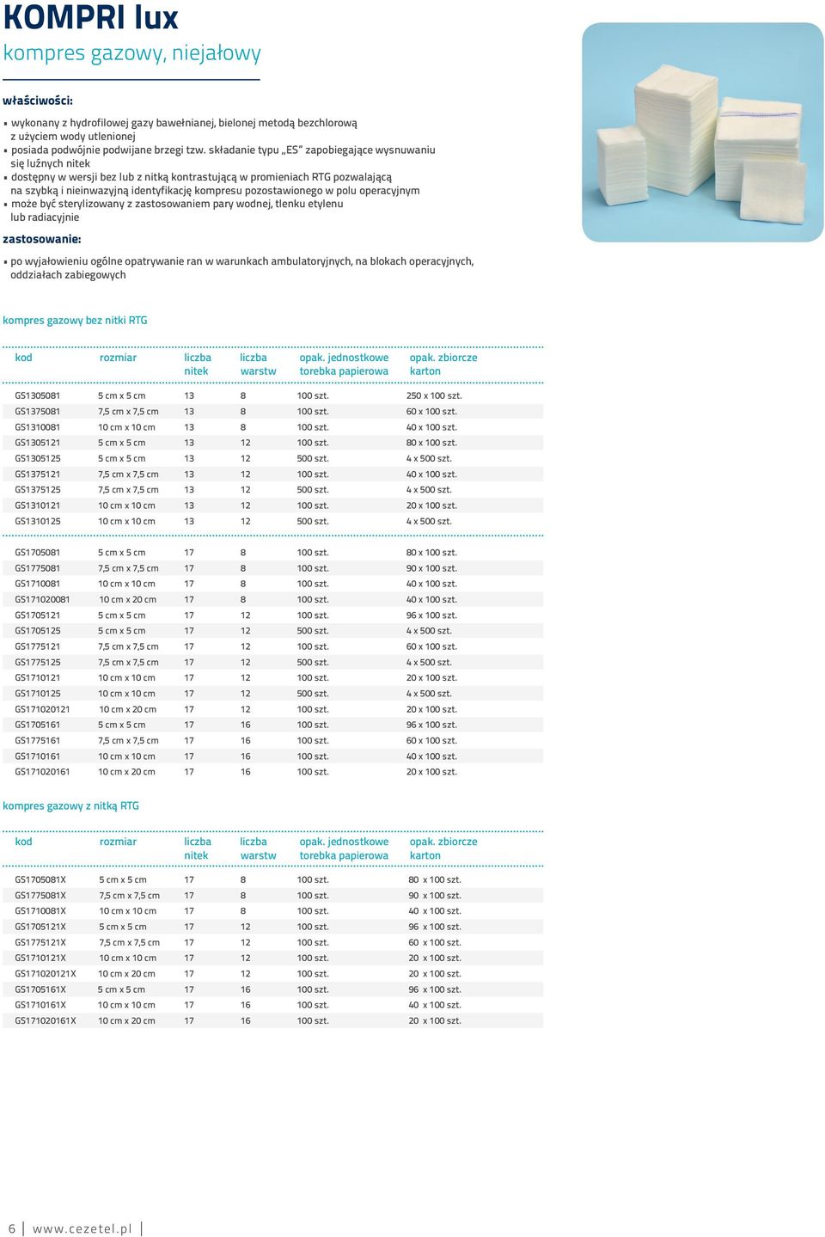Select product code GS1375121
The image size is (825, 1237).
point(38,475)
